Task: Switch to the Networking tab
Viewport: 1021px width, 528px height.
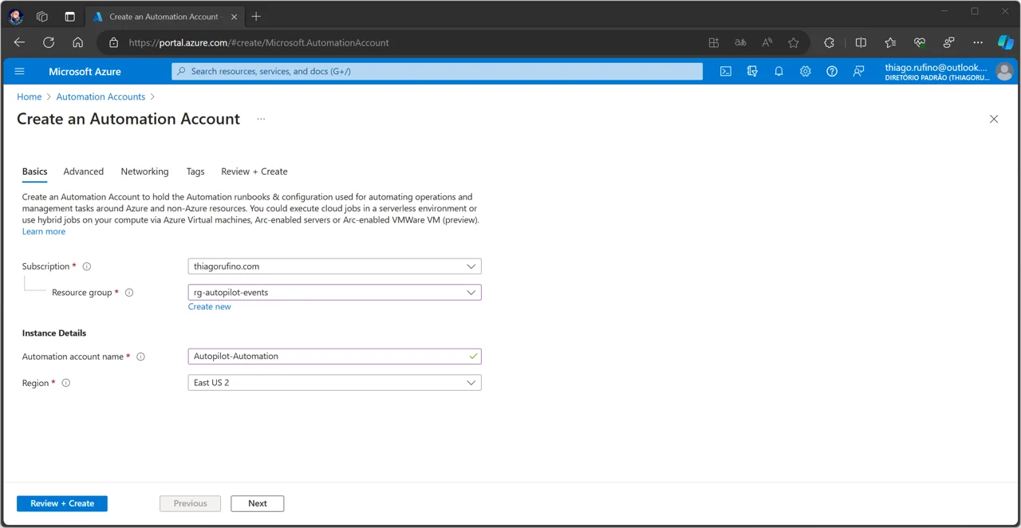Action: point(144,171)
